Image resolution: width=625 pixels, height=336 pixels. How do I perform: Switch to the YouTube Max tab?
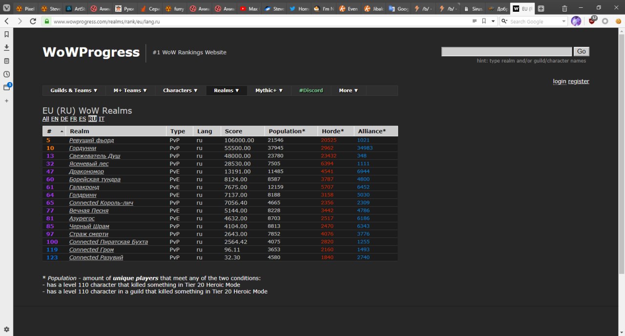pyautogui.click(x=250, y=8)
